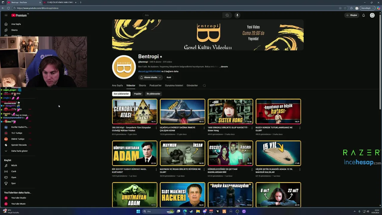
Task: Start voice search with microphone icon
Action: point(237,15)
